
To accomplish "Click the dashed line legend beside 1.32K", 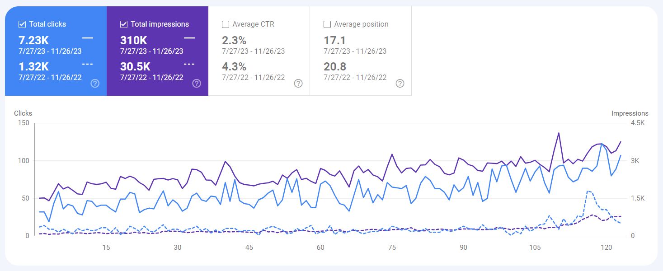I will [x=88, y=64].
